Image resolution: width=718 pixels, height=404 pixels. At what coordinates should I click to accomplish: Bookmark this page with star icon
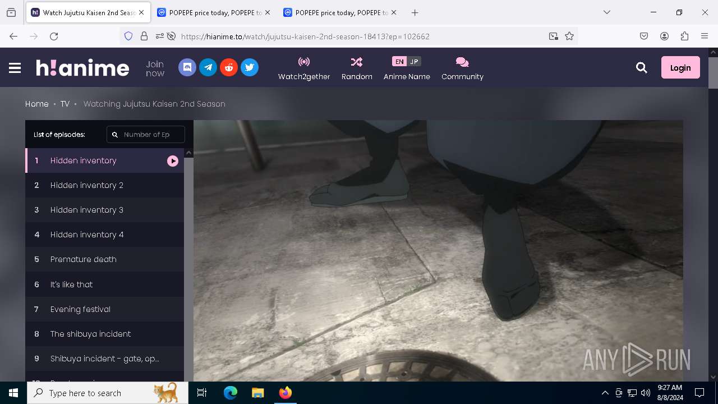pyautogui.click(x=569, y=36)
